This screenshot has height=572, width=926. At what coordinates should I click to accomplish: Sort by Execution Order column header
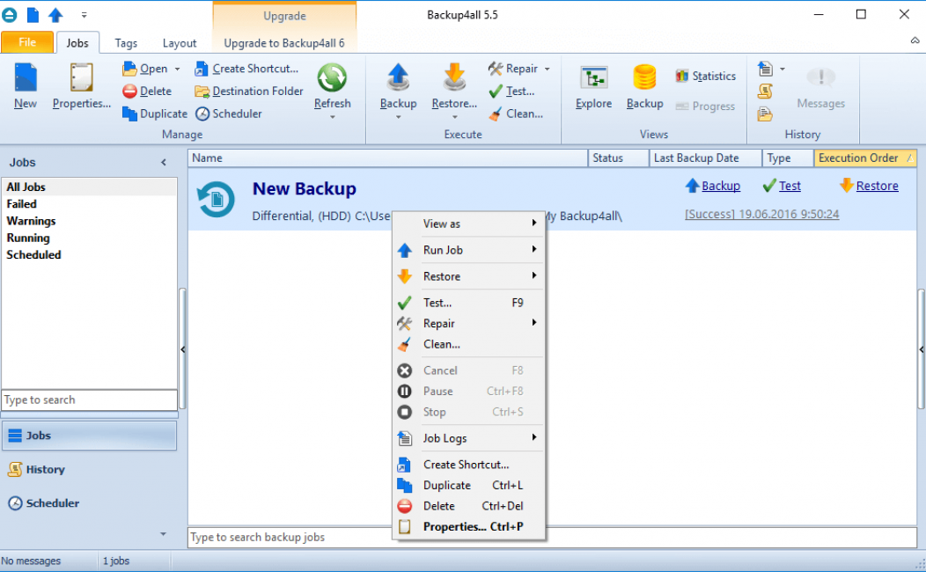864,158
